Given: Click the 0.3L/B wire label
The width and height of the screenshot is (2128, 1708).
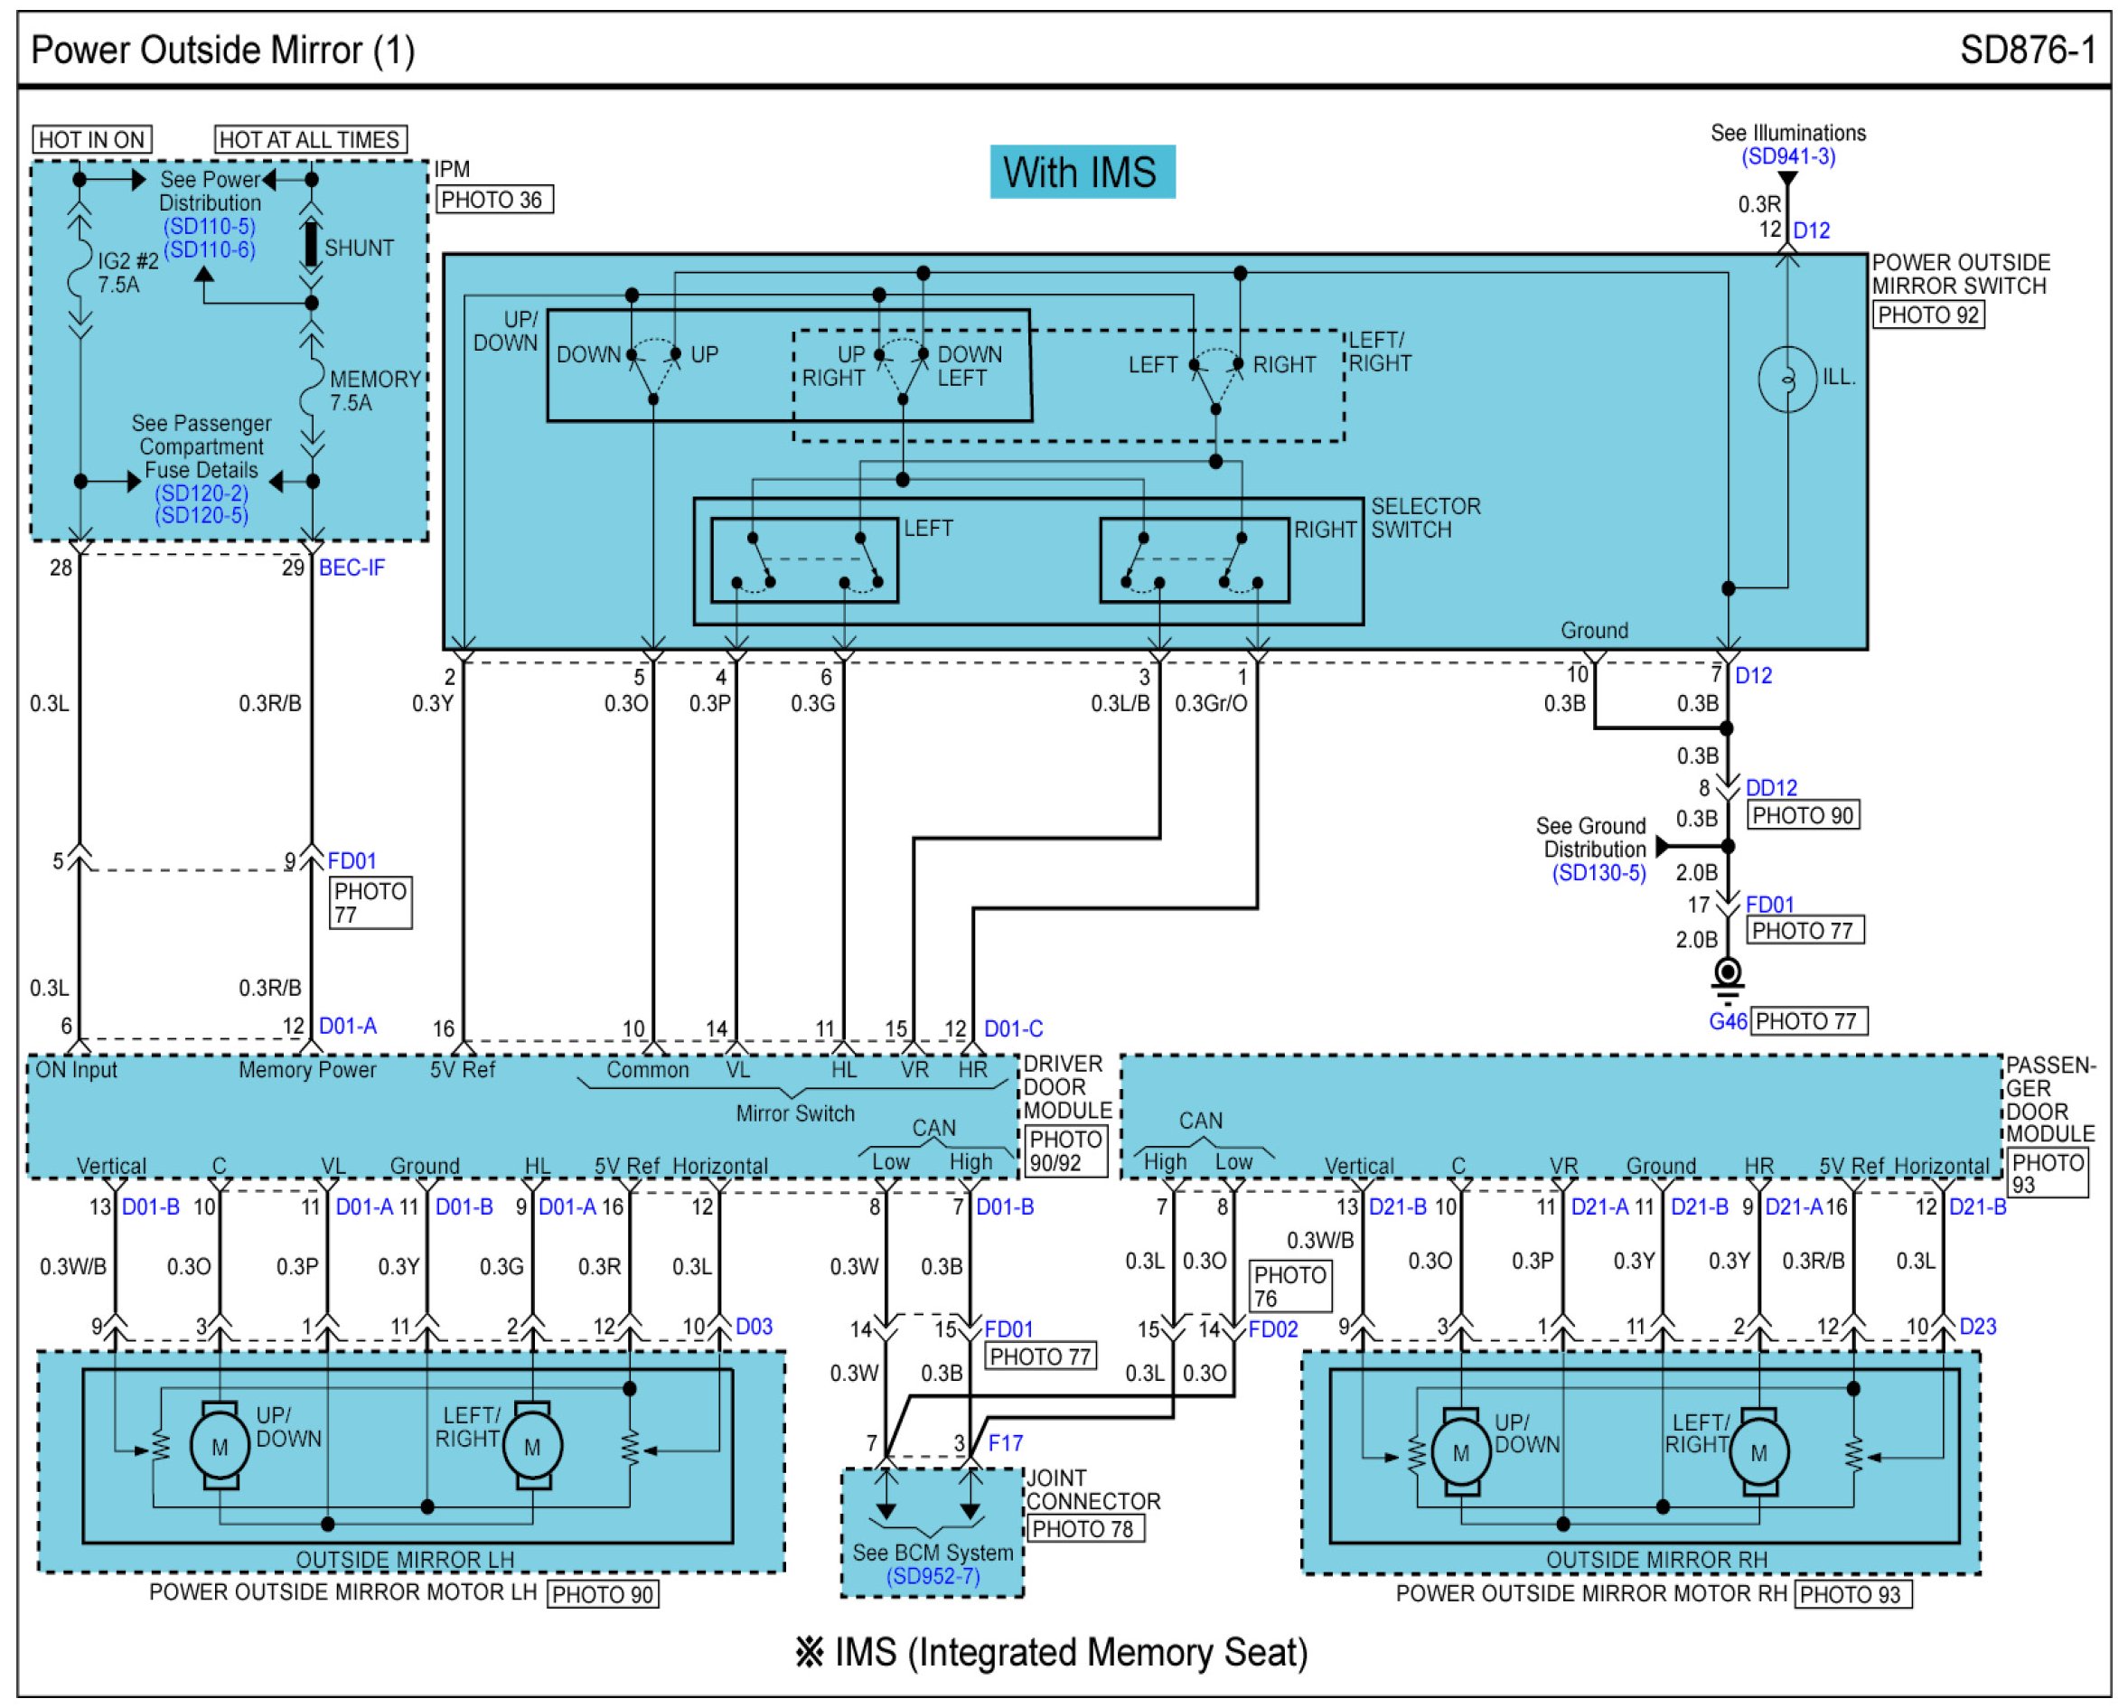Looking at the screenshot, I should [x=1120, y=703].
